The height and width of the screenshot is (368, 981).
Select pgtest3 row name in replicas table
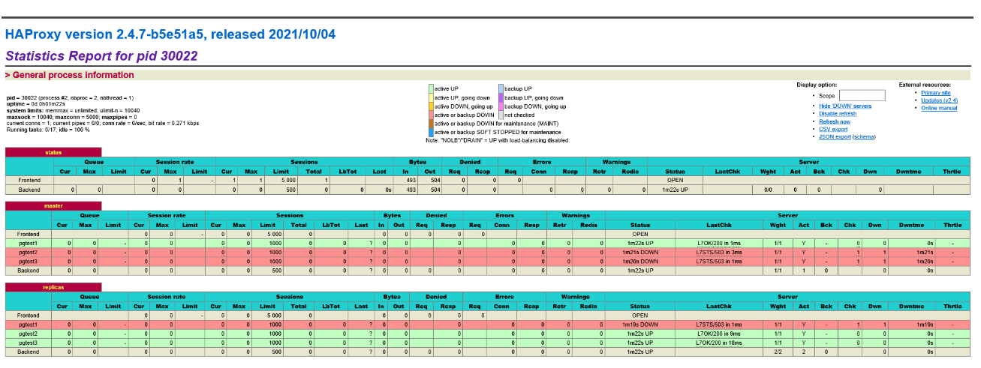click(x=29, y=342)
